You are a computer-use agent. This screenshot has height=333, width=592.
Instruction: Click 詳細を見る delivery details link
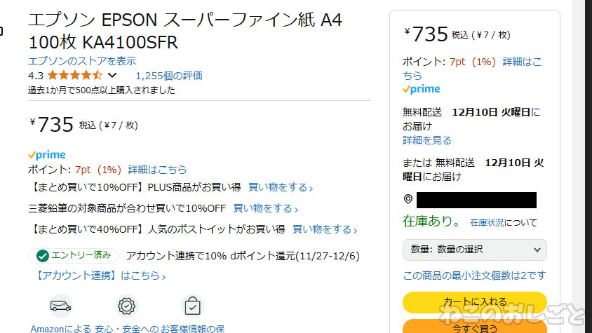coord(427,140)
